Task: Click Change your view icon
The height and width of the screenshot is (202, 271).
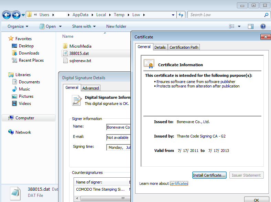Action: click(x=231, y=26)
